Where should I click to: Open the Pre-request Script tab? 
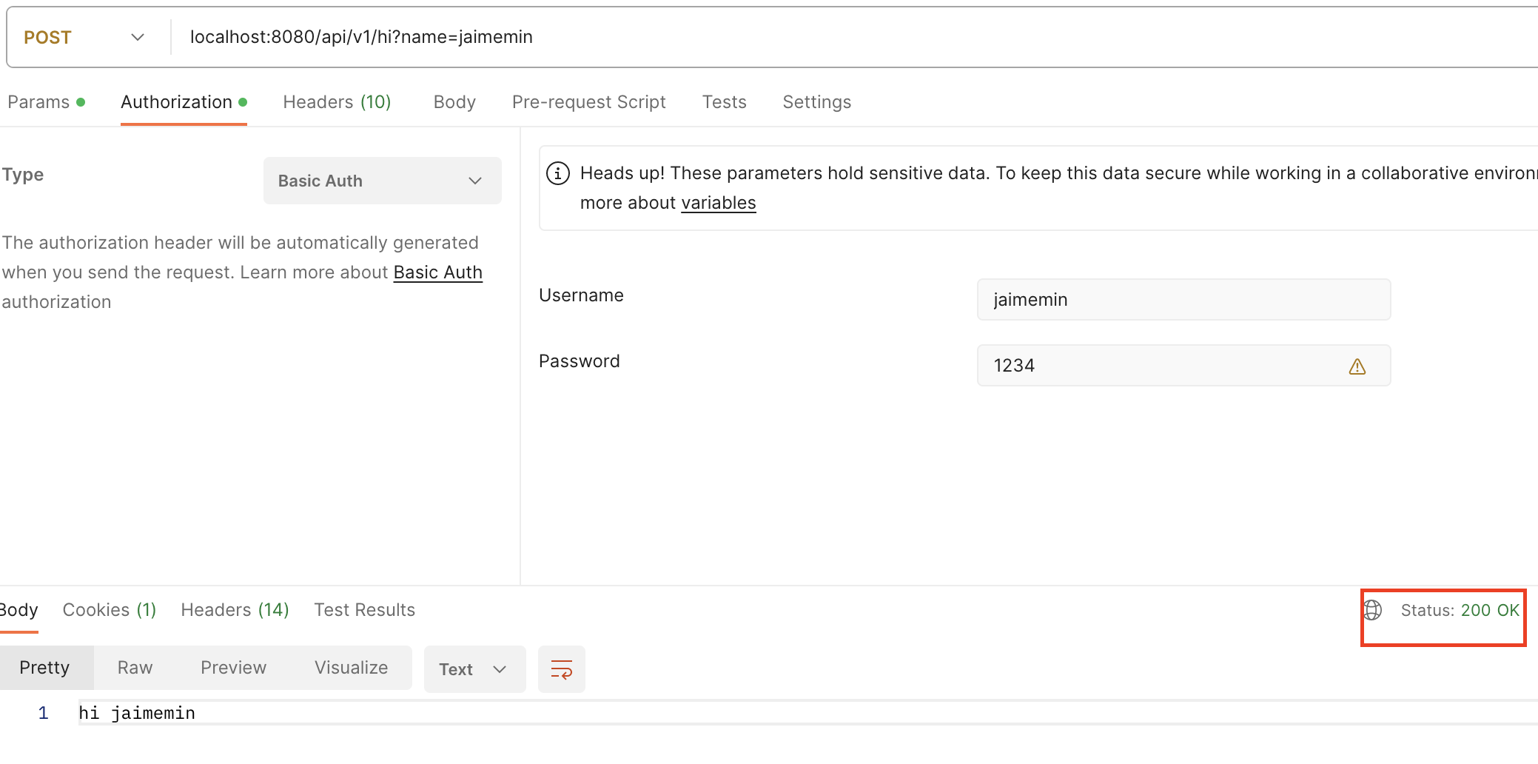(588, 102)
